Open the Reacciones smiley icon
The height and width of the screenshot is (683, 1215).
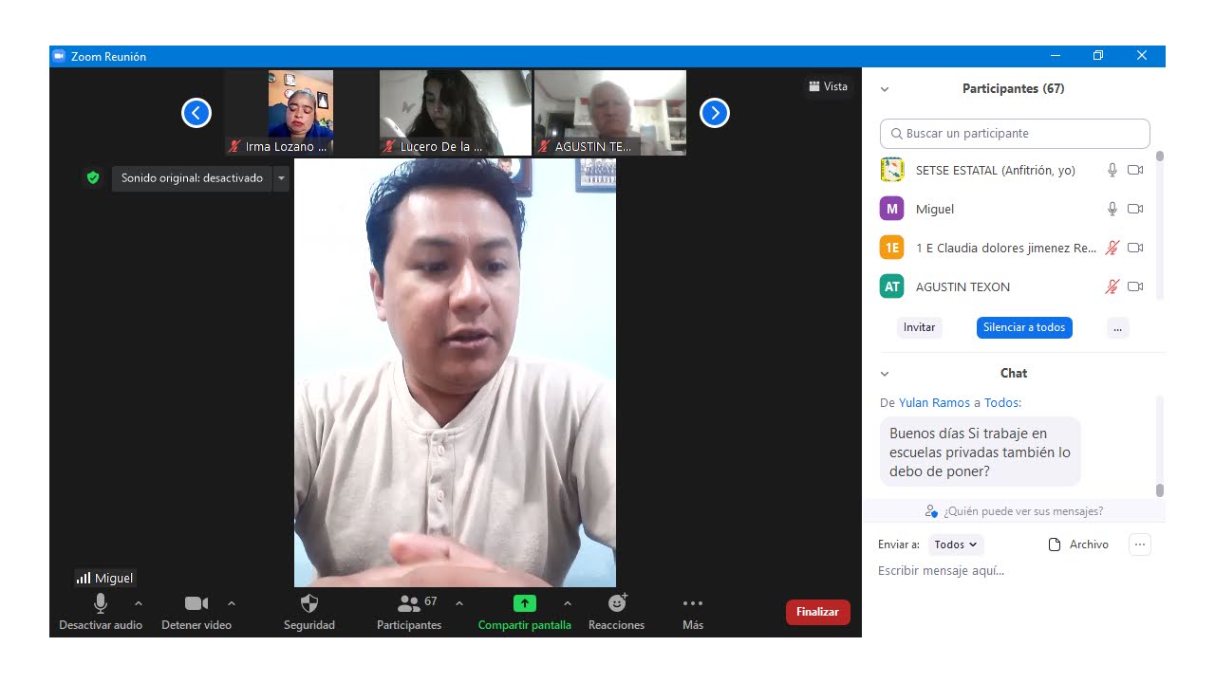(x=617, y=602)
